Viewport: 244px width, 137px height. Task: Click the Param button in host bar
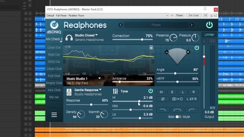180,15
